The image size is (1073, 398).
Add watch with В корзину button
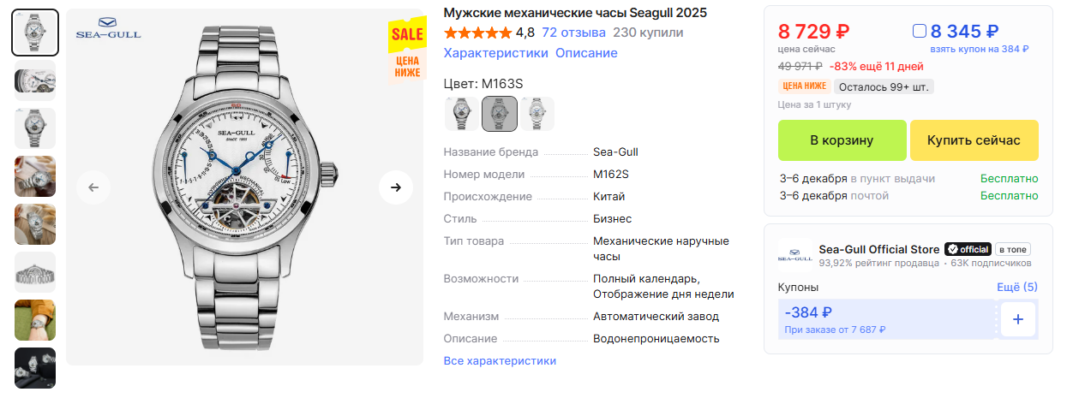[842, 140]
